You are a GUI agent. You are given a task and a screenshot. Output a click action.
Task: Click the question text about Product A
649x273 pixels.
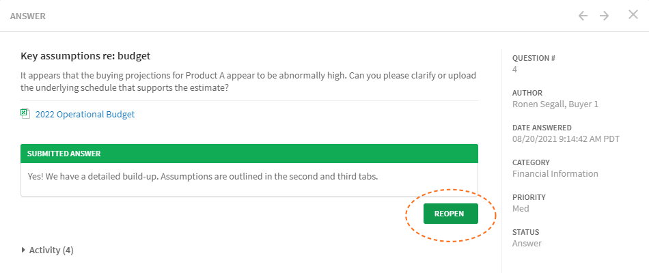[249, 82]
